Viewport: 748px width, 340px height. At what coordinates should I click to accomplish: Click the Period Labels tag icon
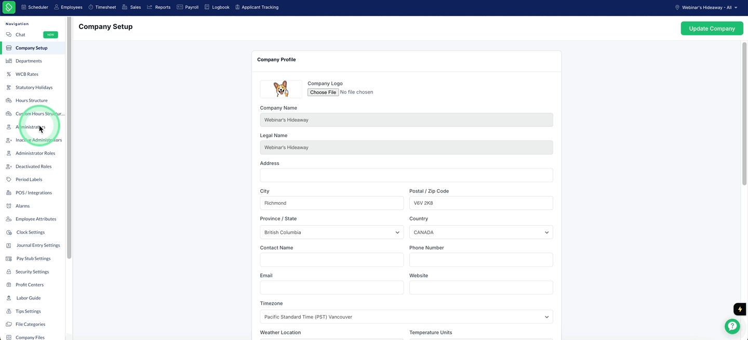pos(9,179)
